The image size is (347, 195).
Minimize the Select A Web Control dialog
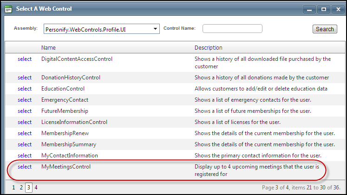click(x=310, y=9)
